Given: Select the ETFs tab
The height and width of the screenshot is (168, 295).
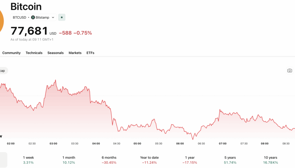Looking at the screenshot, I should point(90,53).
